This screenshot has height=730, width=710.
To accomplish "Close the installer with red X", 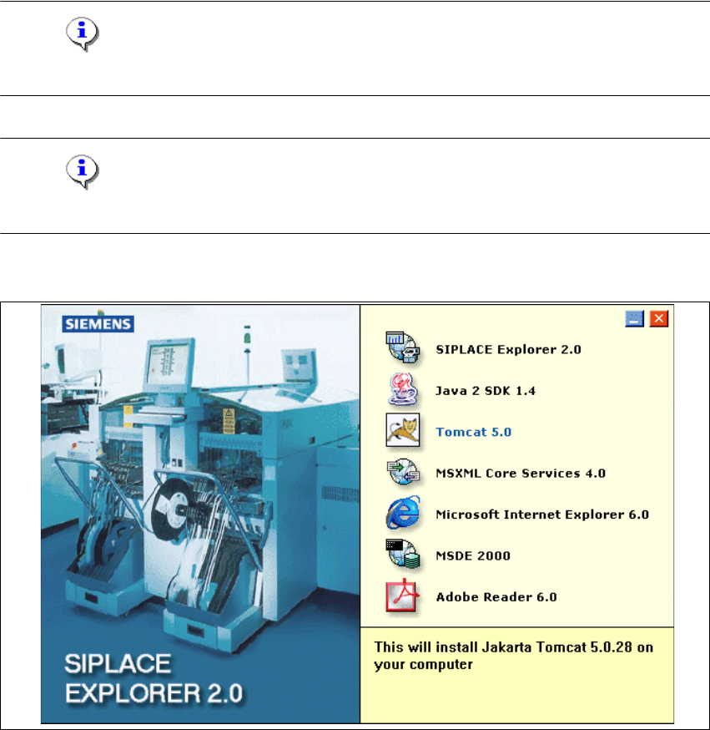I will (x=658, y=319).
